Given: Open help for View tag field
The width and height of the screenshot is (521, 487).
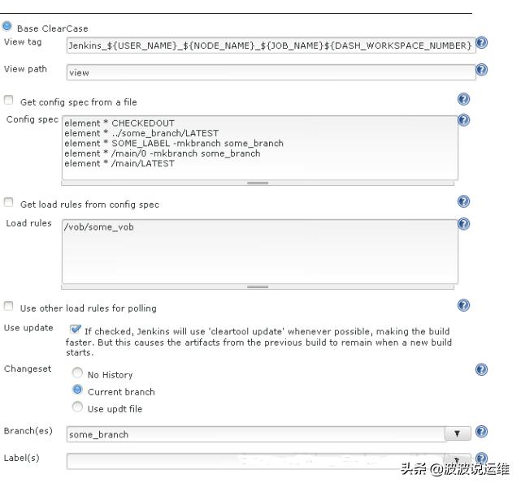Looking at the screenshot, I should click(482, 43).
